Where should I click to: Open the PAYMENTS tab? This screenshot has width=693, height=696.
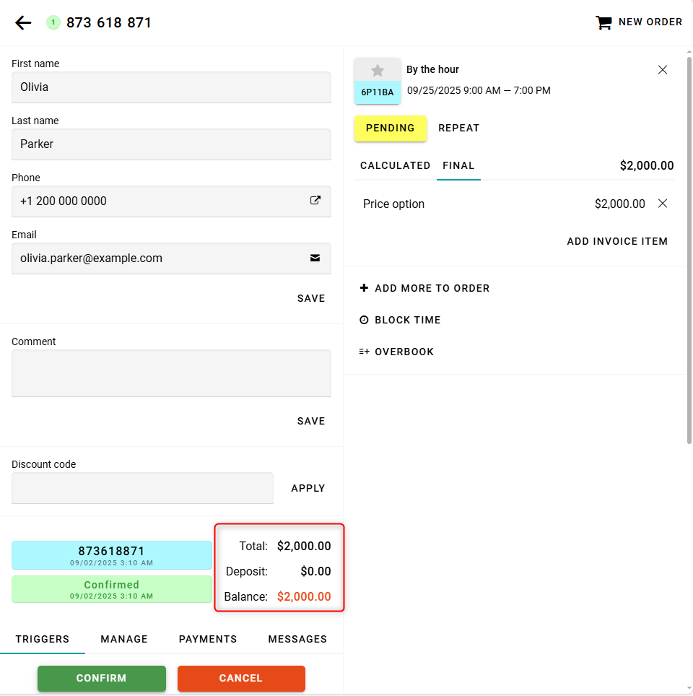[208, 639]
